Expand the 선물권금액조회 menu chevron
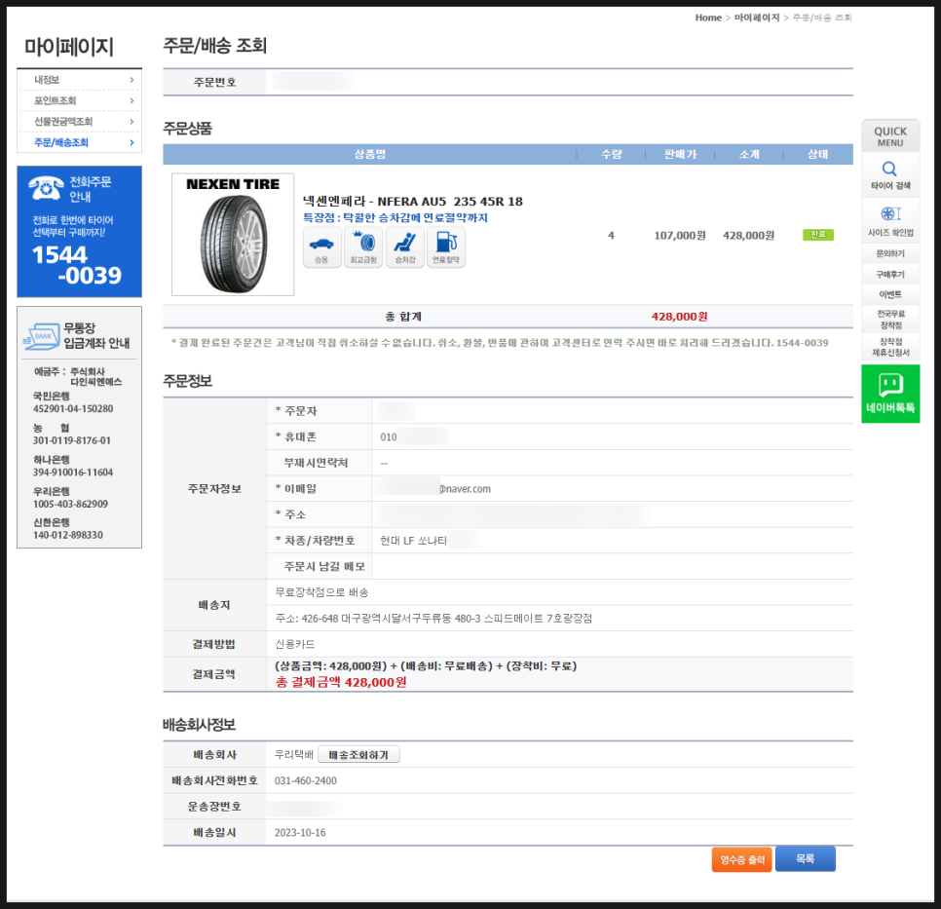The image size is (941, 909). pyautogui.click(x=132, y=122)
